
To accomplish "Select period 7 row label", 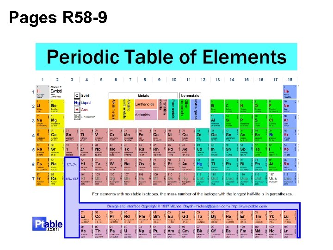I will point(33,179).
